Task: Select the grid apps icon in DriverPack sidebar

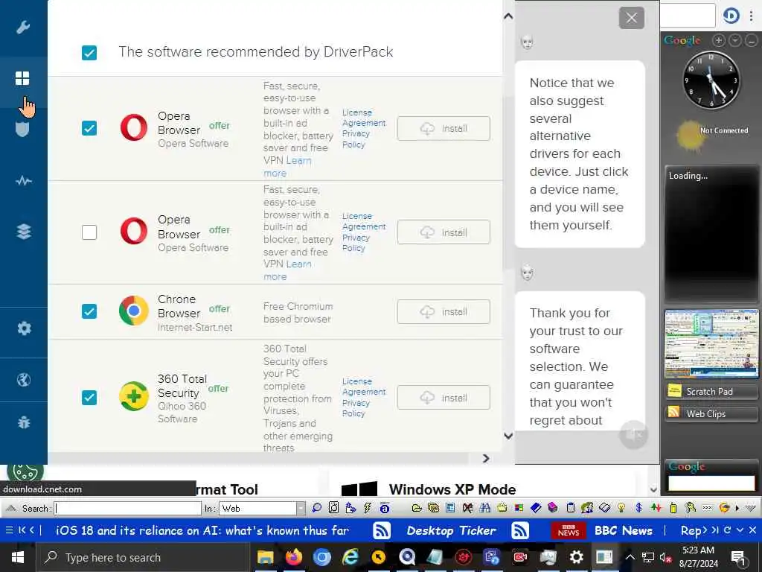Action: 22,78
